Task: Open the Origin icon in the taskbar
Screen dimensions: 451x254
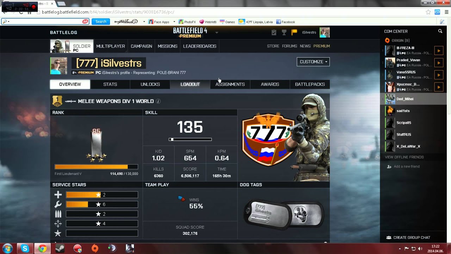Action: pyautogui.click(x=95, y=249)
